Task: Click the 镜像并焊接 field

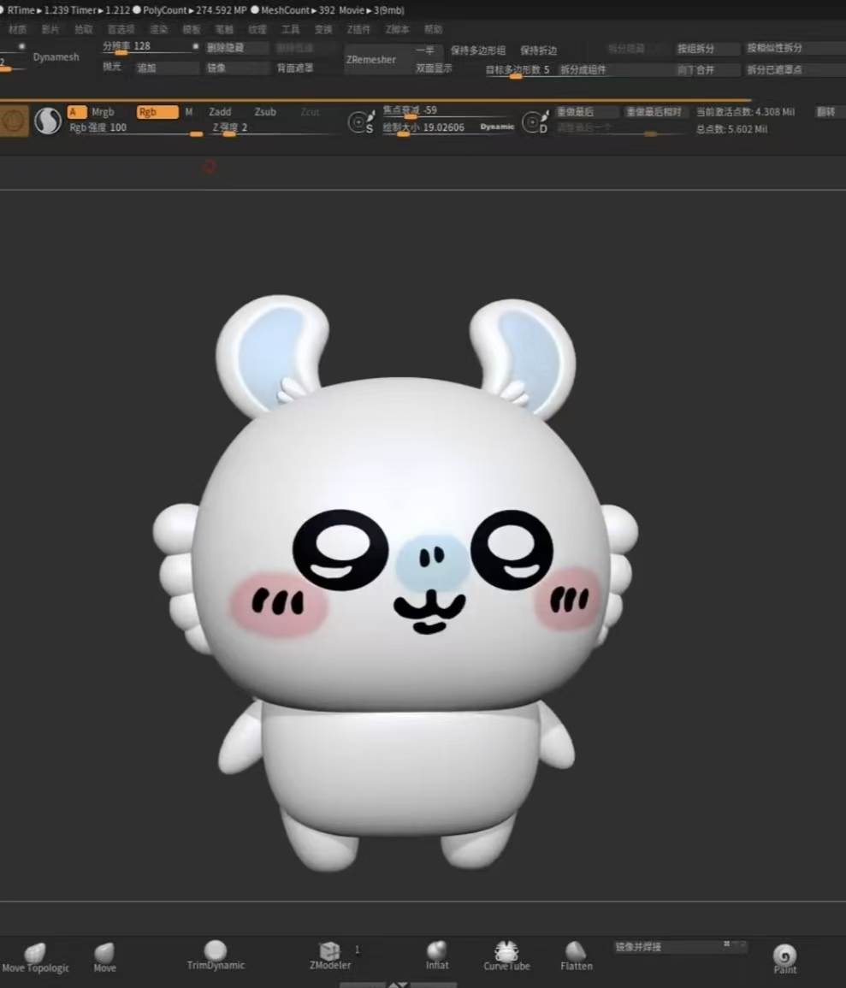Action: pos(679,946)
